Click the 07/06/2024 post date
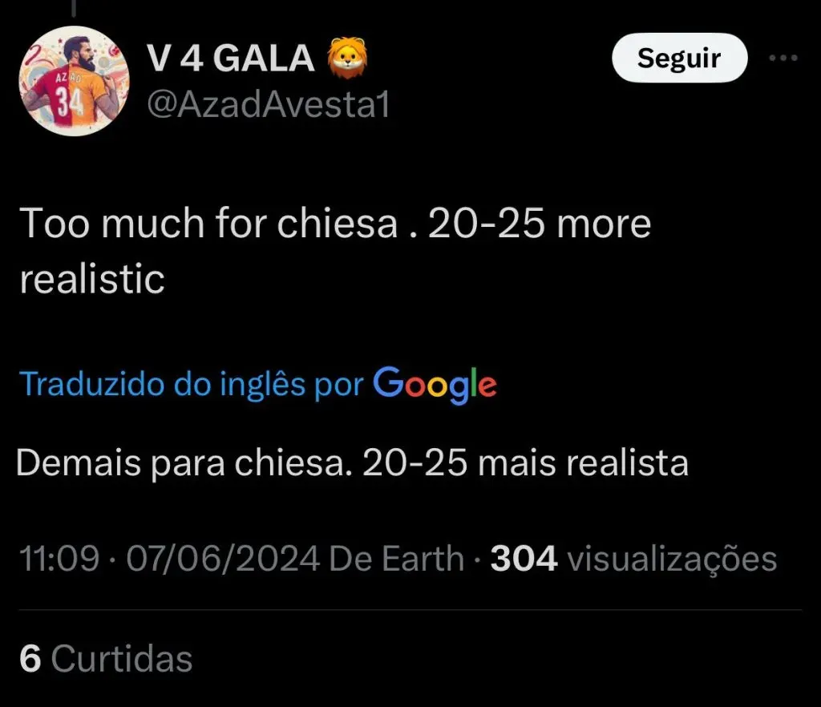The image size is (821, 707). [x=223, y=559]
